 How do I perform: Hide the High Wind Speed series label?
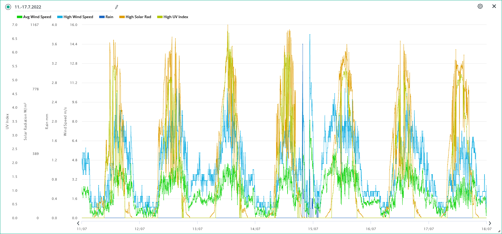(78, 17)
